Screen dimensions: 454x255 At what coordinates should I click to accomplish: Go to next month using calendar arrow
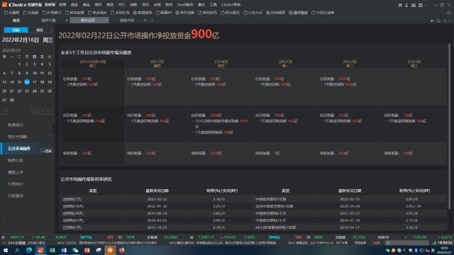(x=50, y=111)
